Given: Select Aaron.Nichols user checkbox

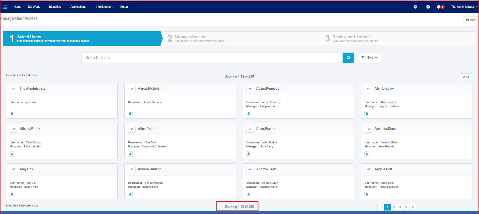Looking at the screenshot, I should point(132,89).
